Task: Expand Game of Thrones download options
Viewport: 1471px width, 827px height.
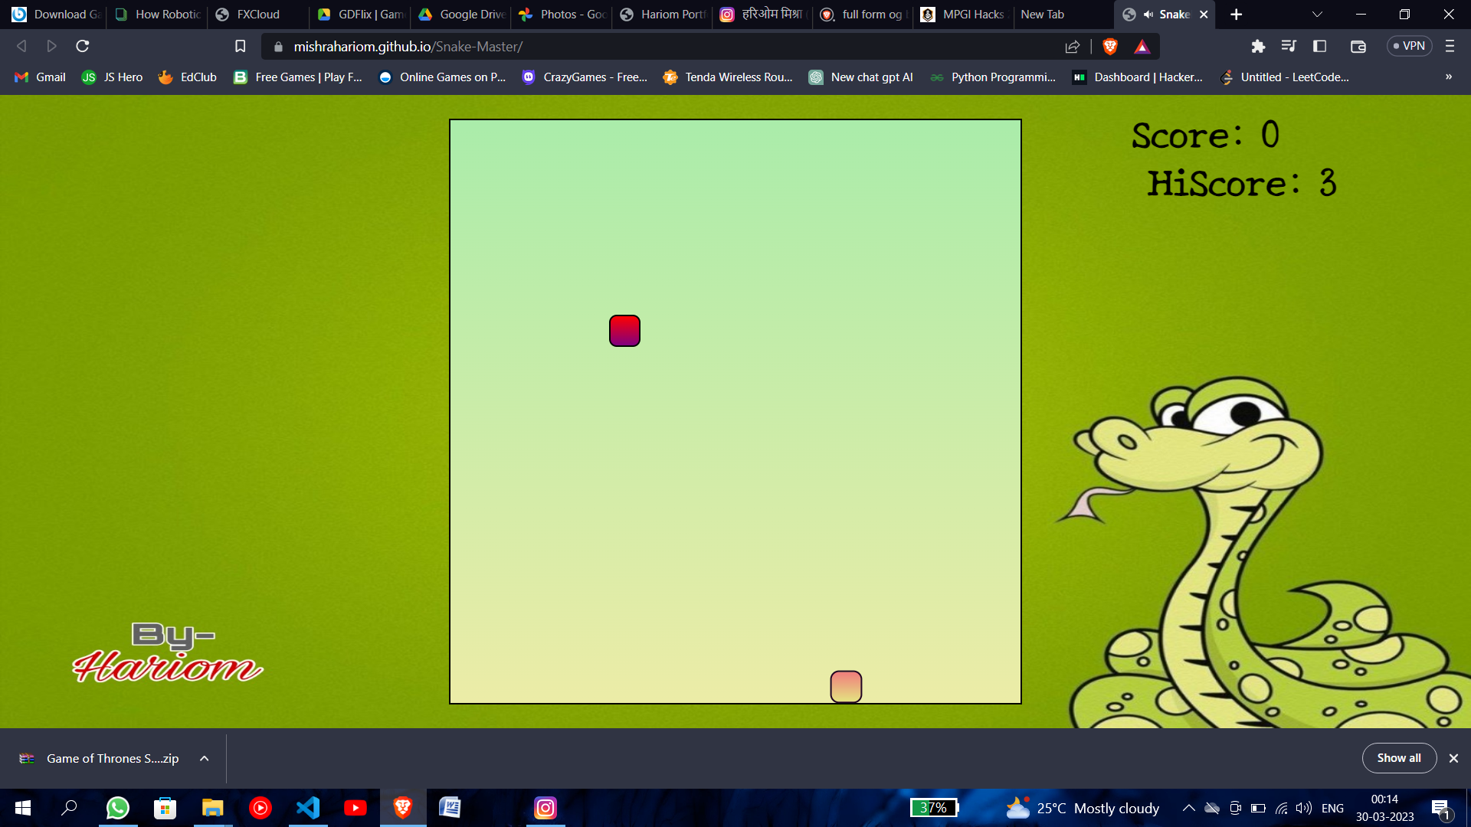Action: point(205,758)
